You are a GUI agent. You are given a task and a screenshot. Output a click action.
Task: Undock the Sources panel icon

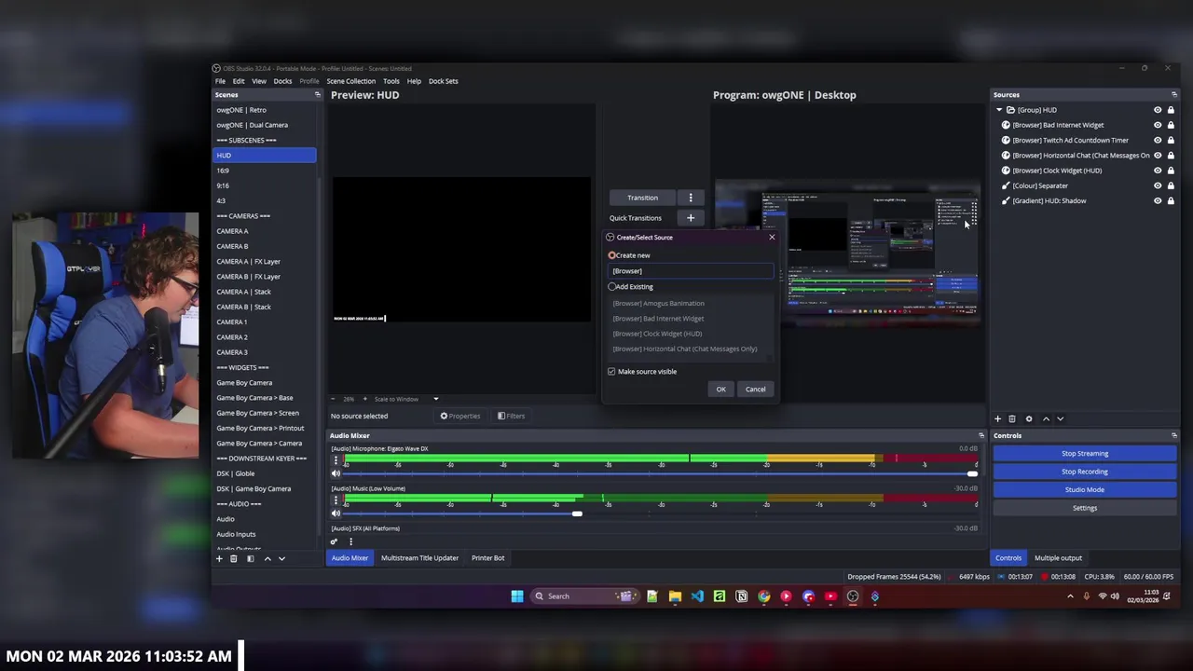tap(1173, 95)
